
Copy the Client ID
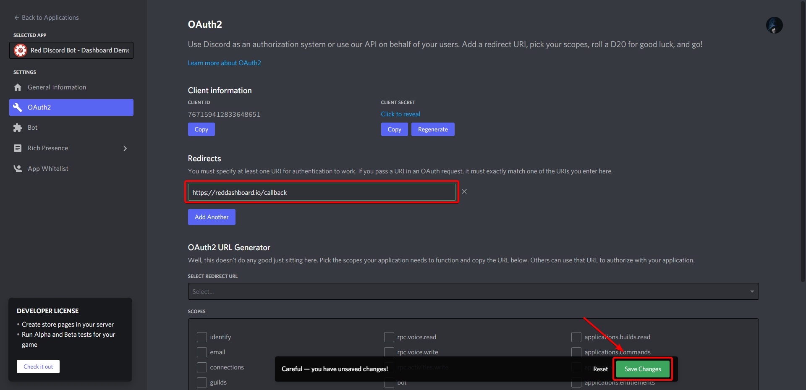(201, 129)
